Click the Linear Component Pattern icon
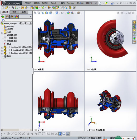 (x=16, y=8)
